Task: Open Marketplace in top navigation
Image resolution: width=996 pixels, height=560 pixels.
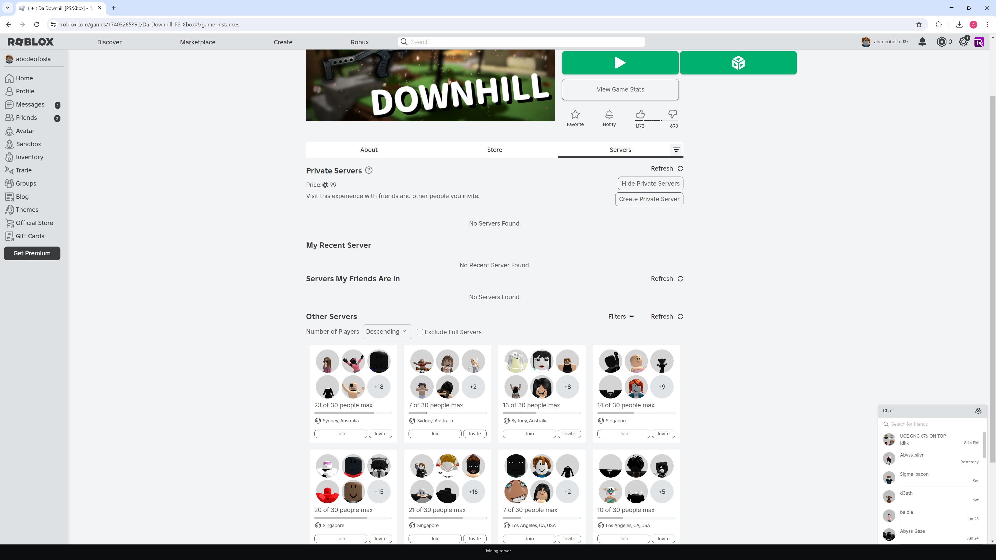Action: point(198,42)
